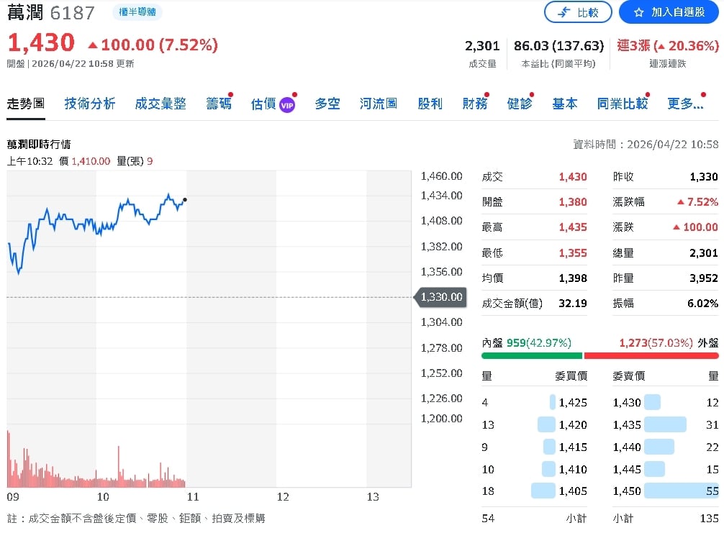Select the 多空 tab
Screen dimensions: 724x533
[x=327, y=104]
